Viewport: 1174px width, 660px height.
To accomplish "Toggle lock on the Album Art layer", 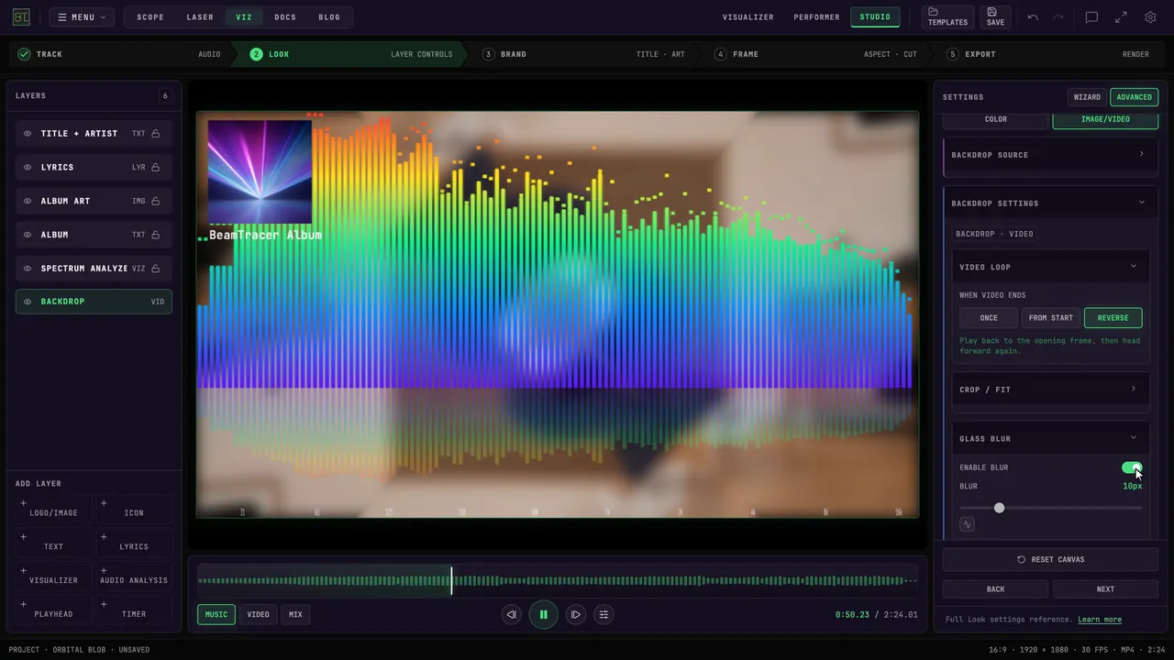I will point(156,201).
